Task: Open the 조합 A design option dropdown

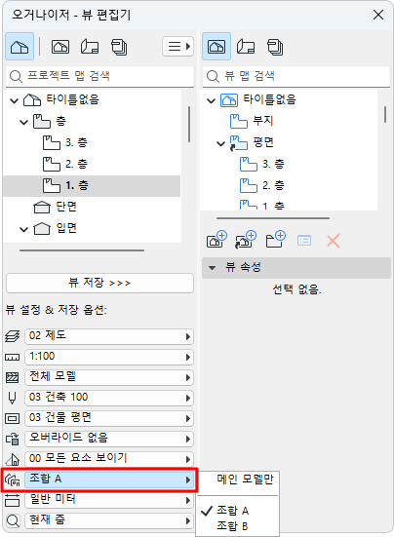Action: pyautogui.click(x=109, y=479)
